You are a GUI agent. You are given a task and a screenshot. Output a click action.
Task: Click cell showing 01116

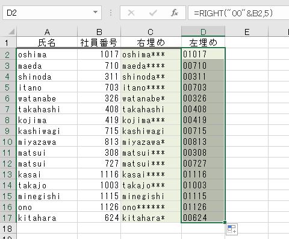tap(204, 174)
